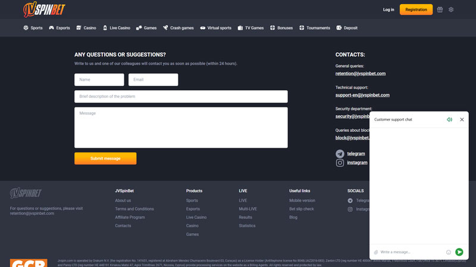Click the Submit message button
The height and width of the screenshot is (267, 476).
pyautogui.click(x=105, y=158)
